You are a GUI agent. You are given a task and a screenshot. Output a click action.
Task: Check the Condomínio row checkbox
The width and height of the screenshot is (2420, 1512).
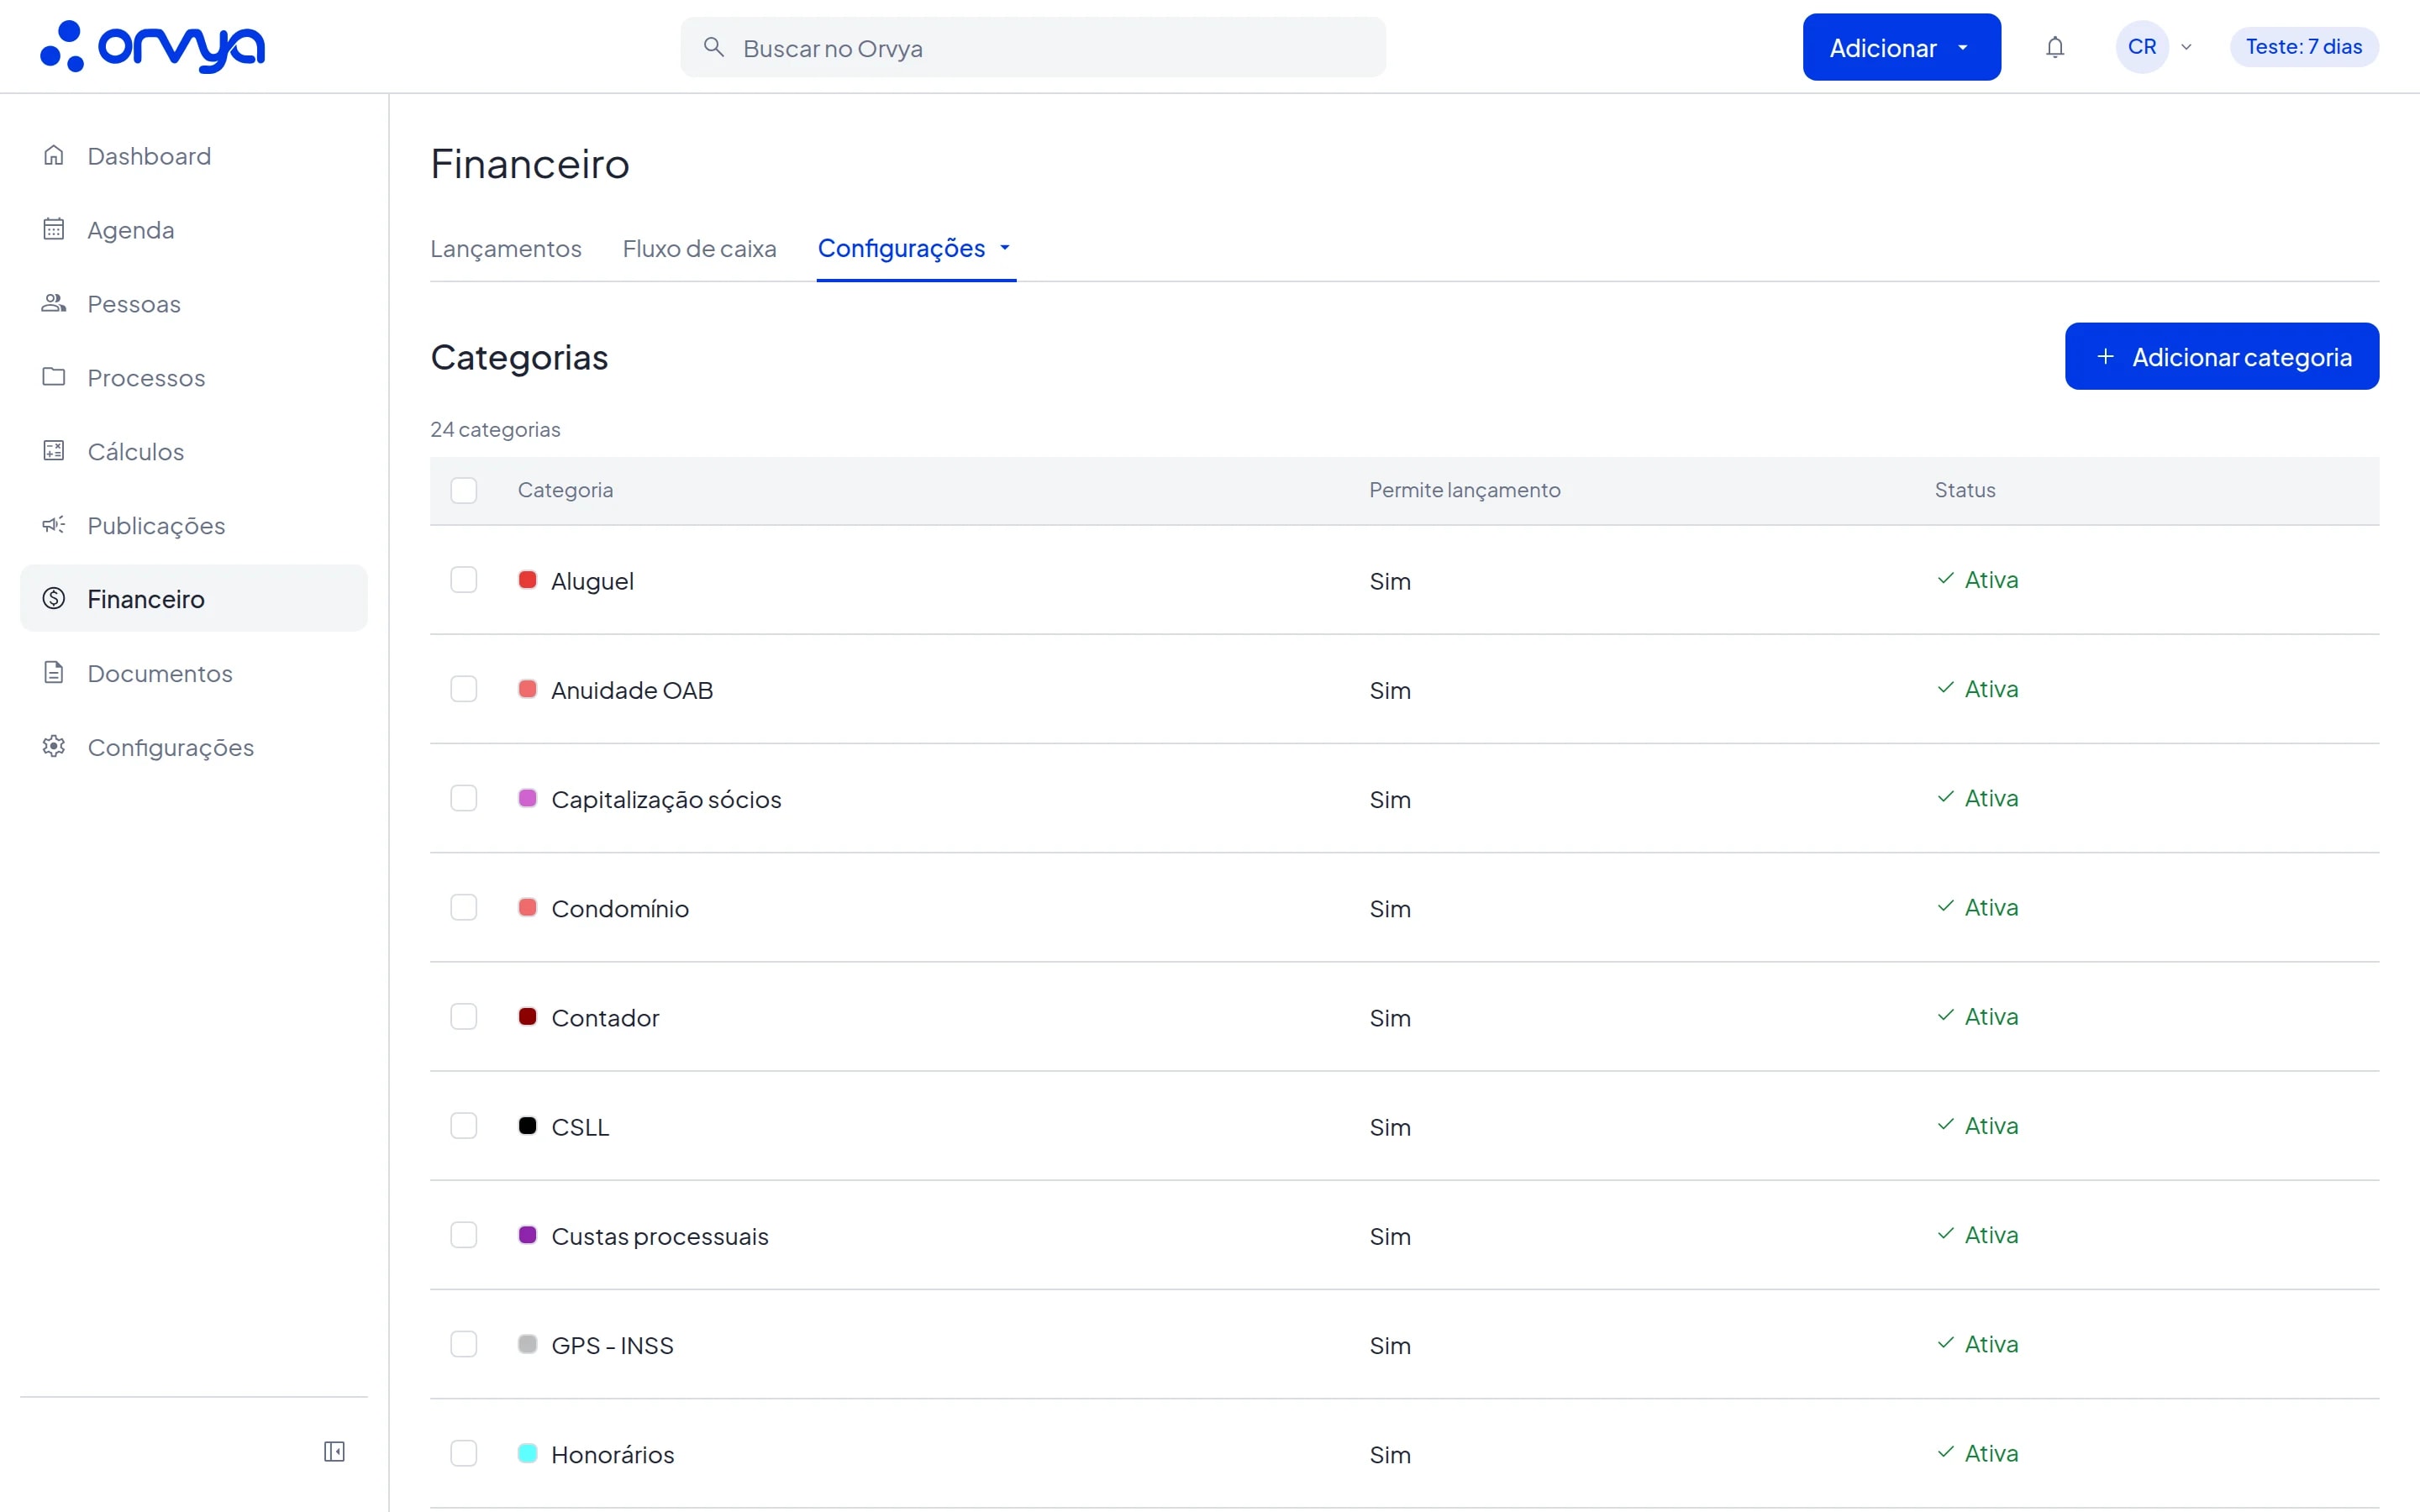tap(464, 907)
